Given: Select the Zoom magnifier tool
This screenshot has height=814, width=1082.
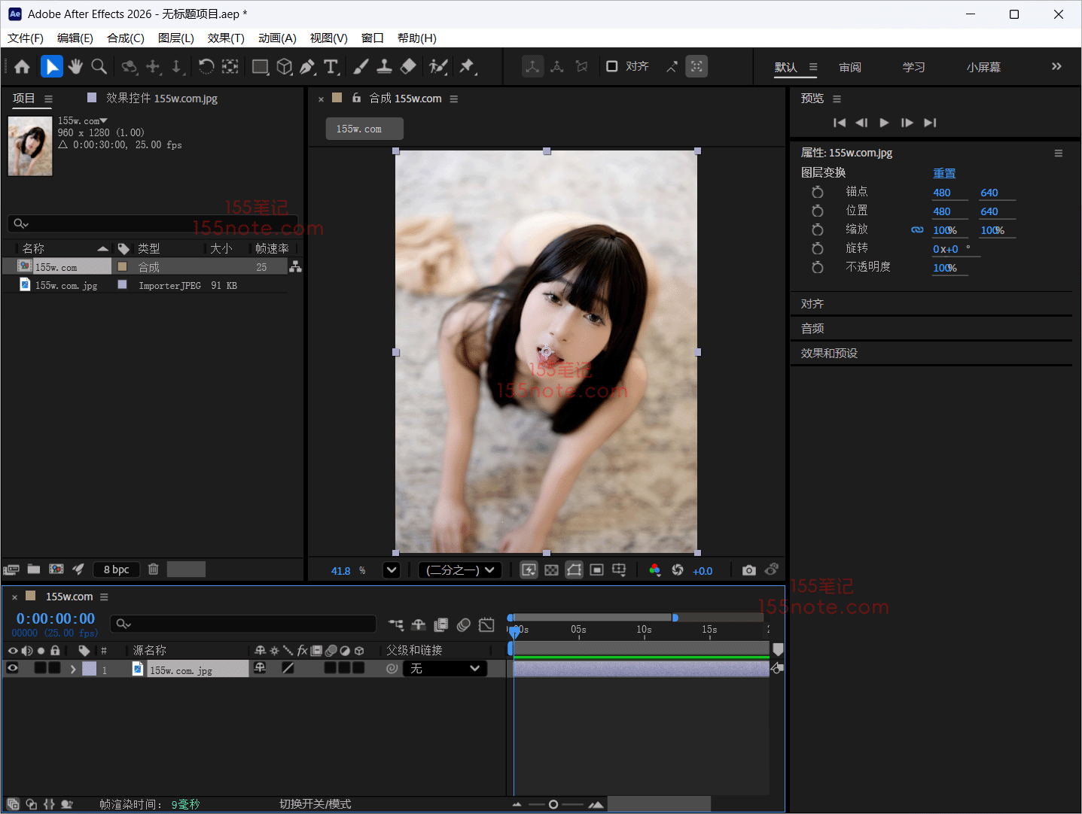Looking at the screenshot, I should (x=99, y=67).
